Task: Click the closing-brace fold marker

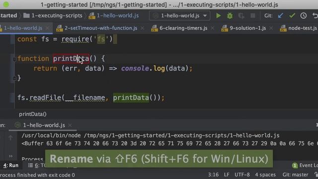Action: pyautogui.click(x=14, y=78)
